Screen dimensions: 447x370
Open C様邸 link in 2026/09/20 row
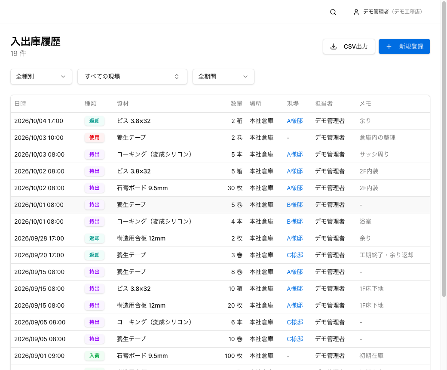(x=295, y=255)
